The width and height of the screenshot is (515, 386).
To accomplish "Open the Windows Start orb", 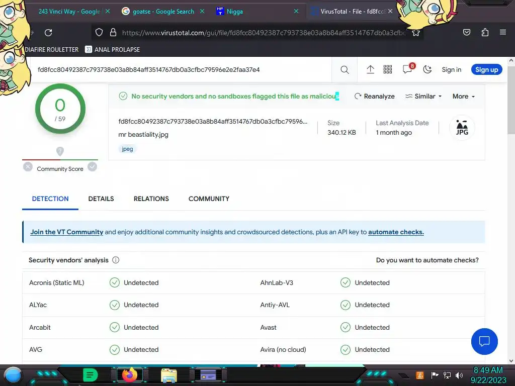I will [13, 375].
